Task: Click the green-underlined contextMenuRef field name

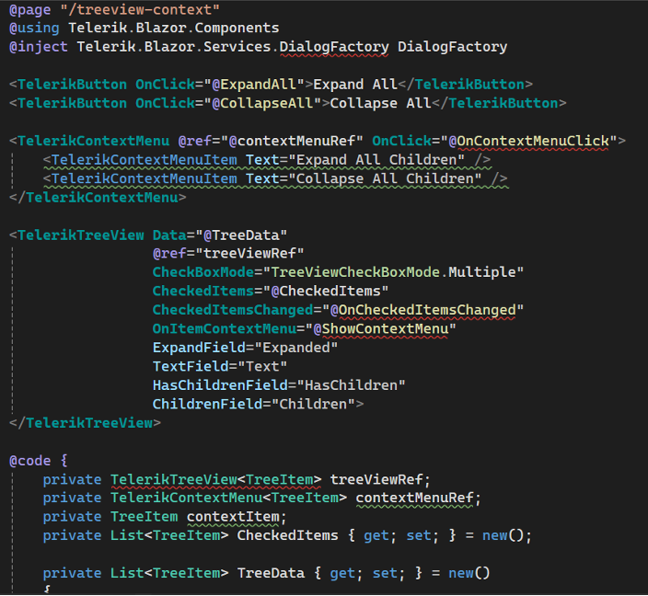Action: point(414,498)
